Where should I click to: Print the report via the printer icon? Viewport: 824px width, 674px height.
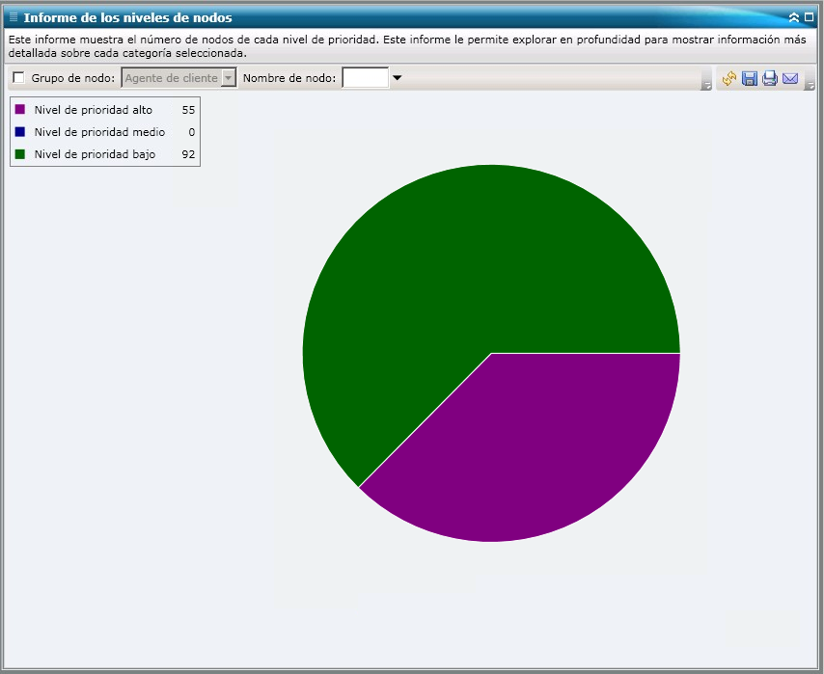(770, 78)
